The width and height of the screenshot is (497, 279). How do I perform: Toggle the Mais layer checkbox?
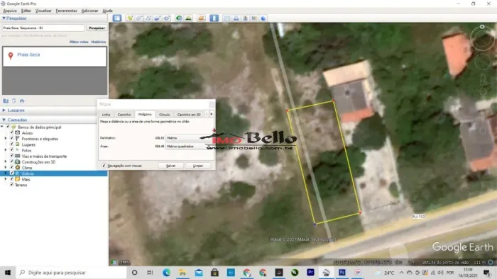pos(12,179)
